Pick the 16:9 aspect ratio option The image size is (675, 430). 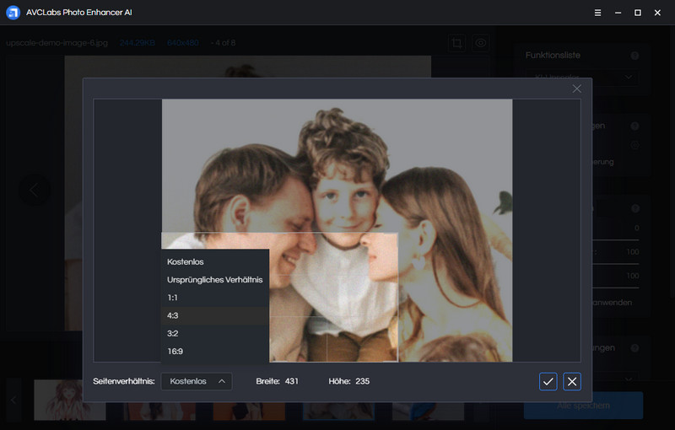tap(215, 352)
